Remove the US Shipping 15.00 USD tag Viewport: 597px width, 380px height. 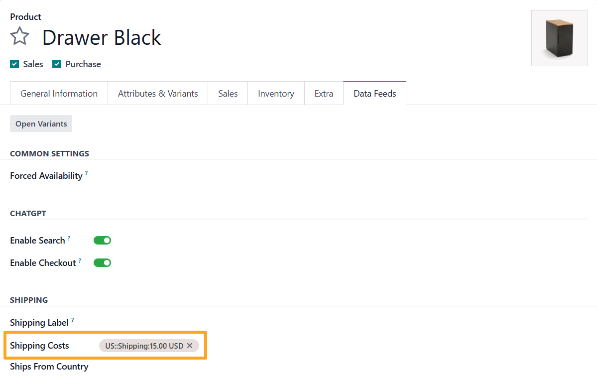click(x=190, y=345)
